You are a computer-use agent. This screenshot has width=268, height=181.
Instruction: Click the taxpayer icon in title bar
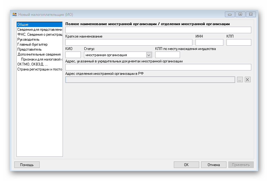pyautogui.click(x=15, y=15)
